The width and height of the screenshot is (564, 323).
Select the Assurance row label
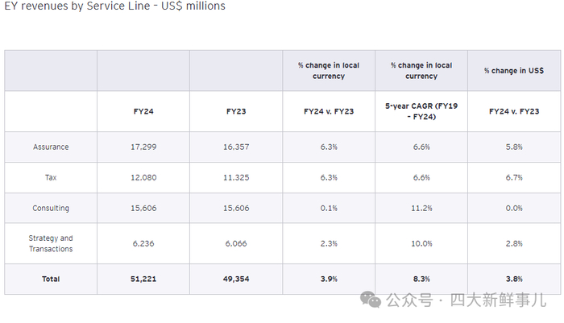point(51,147)
